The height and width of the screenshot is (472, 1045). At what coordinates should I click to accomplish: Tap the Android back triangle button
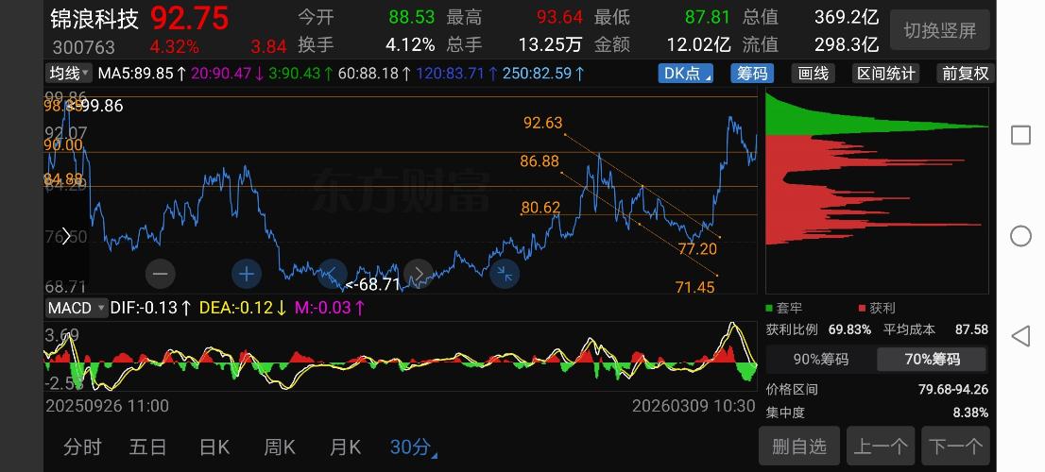[1020, 336]
